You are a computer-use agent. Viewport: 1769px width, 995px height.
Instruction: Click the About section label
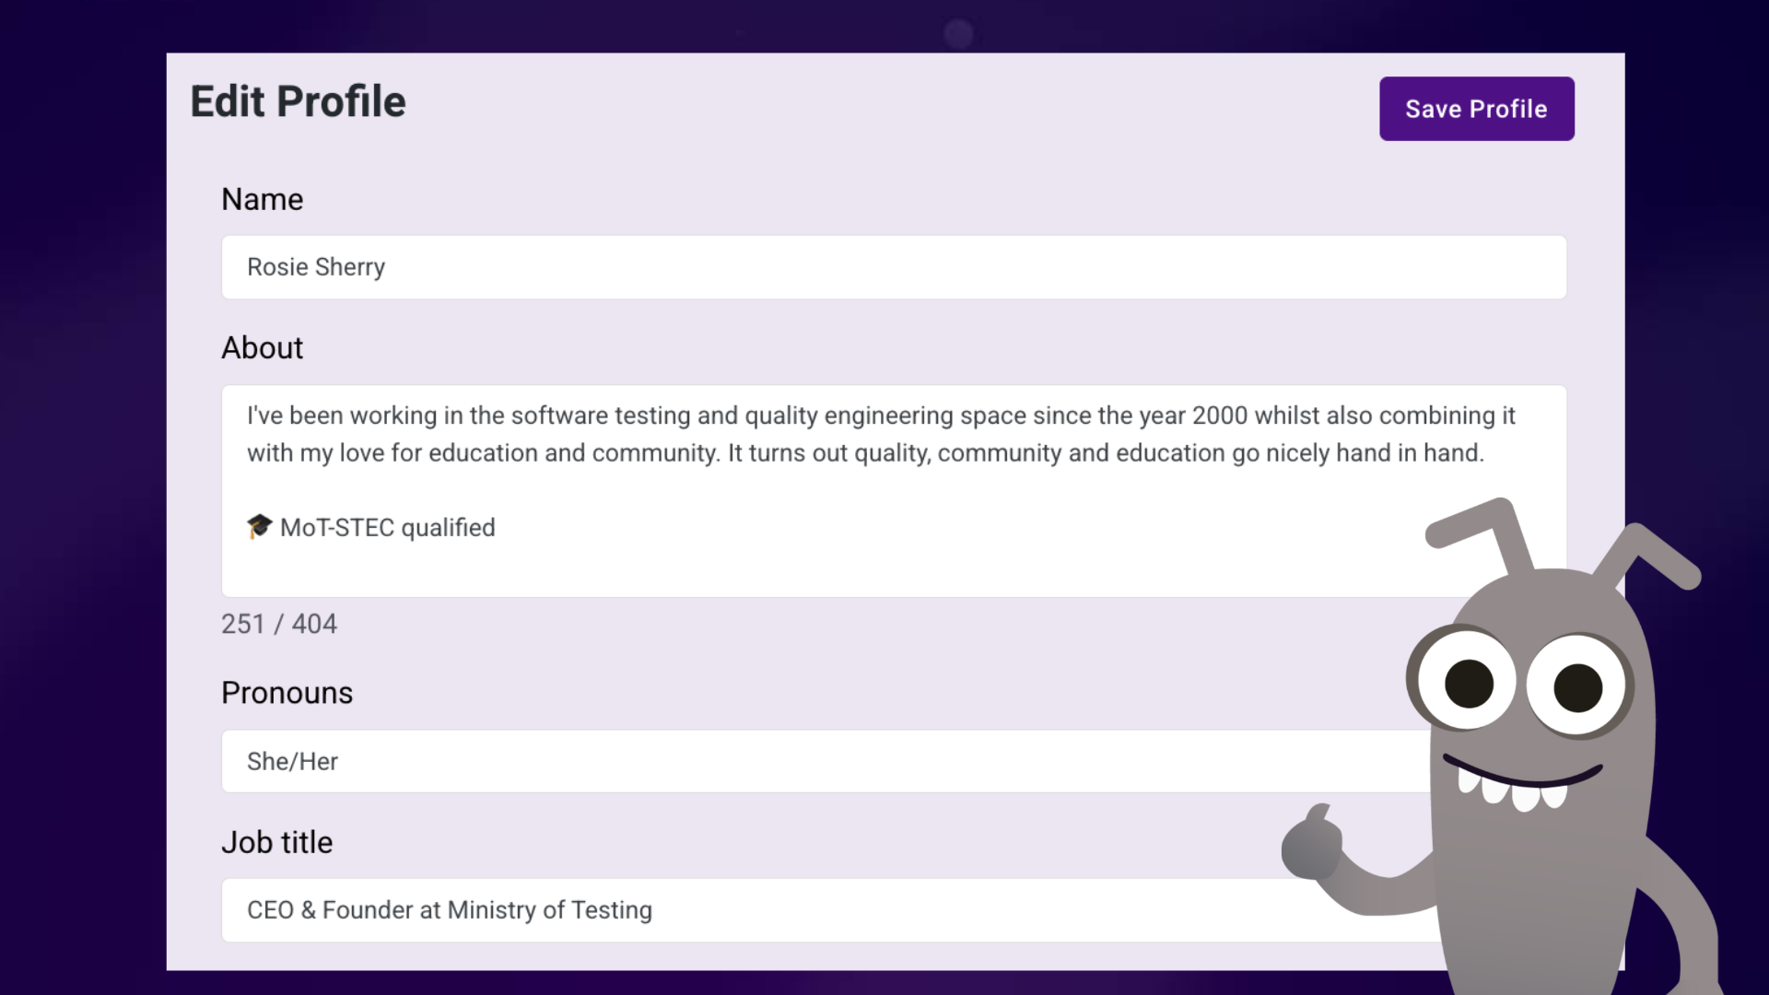[x=262, y=347]
